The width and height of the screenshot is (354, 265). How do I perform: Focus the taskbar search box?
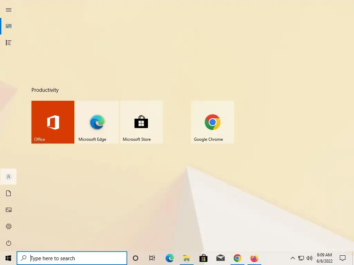[x=72, y=258]
